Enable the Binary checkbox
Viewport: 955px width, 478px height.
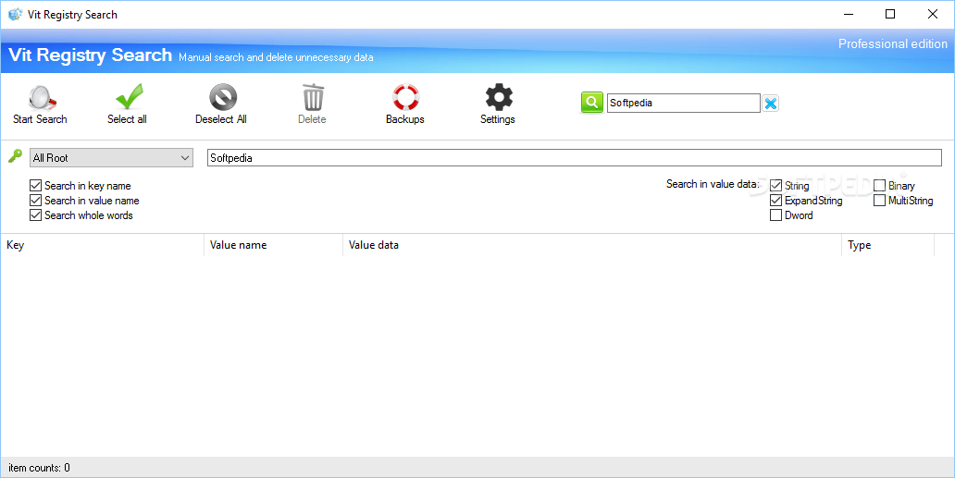(x=879, y=186)
